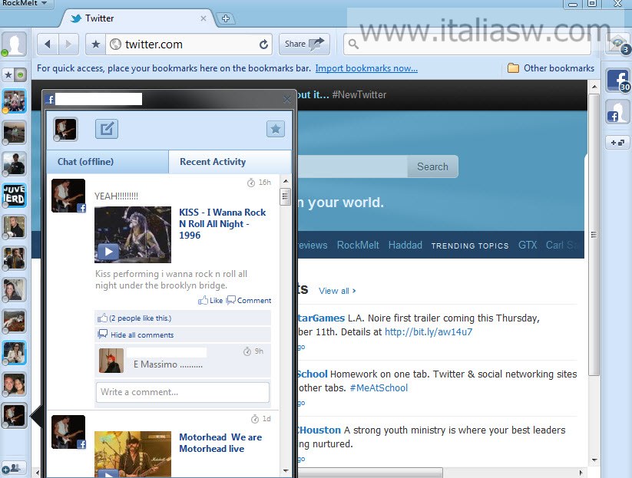The image size is (632, 478).
Task: Click the #NewTwitter hashtag text
Action: click(x=359, y=95)
